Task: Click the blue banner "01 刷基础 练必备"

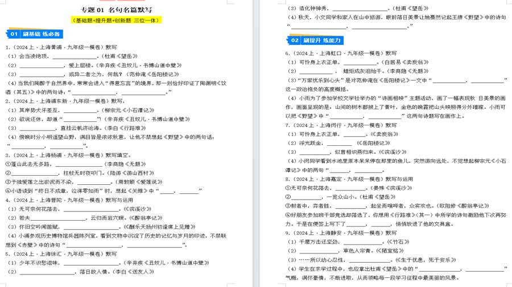Action: pyautogui.click(x=35, y=34)
